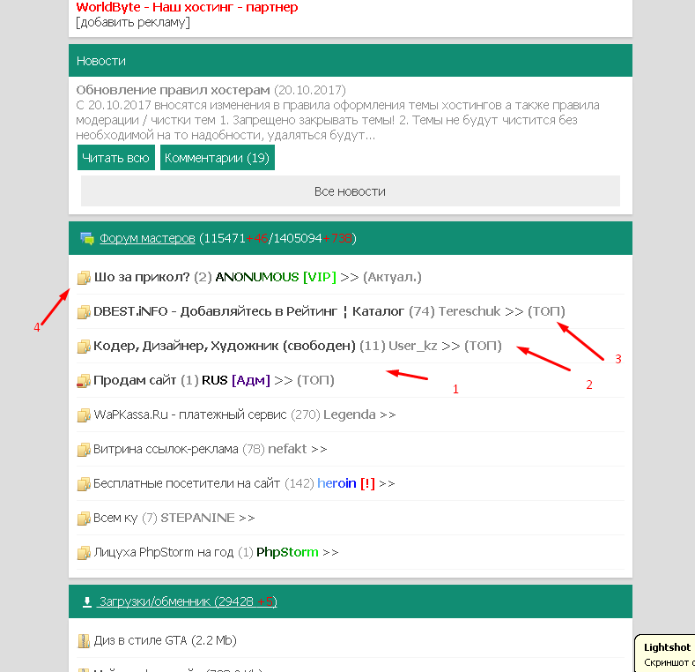
Task: Click the archive icon beside "Диз в стиле GTA"
Action: coord(84,641)
